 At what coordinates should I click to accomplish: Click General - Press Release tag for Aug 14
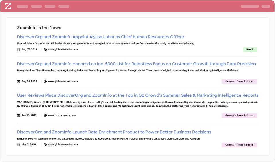tap(239, 81)
